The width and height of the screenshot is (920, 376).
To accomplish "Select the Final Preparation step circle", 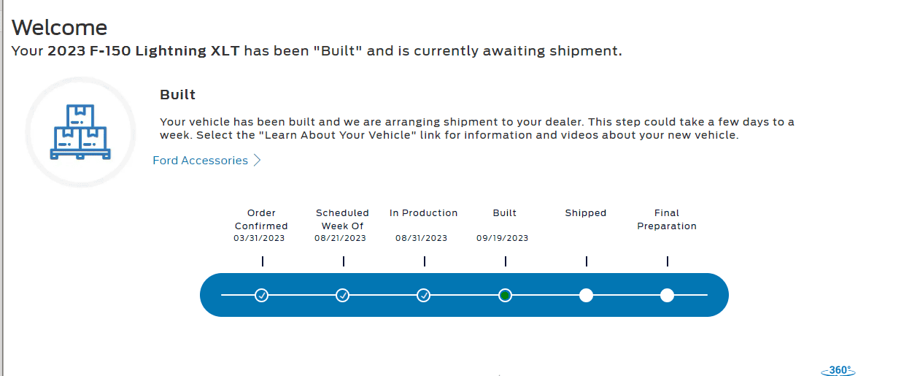I will 667,295.
